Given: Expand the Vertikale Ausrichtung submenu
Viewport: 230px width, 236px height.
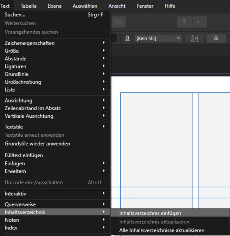Looking at the screenshot, I should pos(55,116).
